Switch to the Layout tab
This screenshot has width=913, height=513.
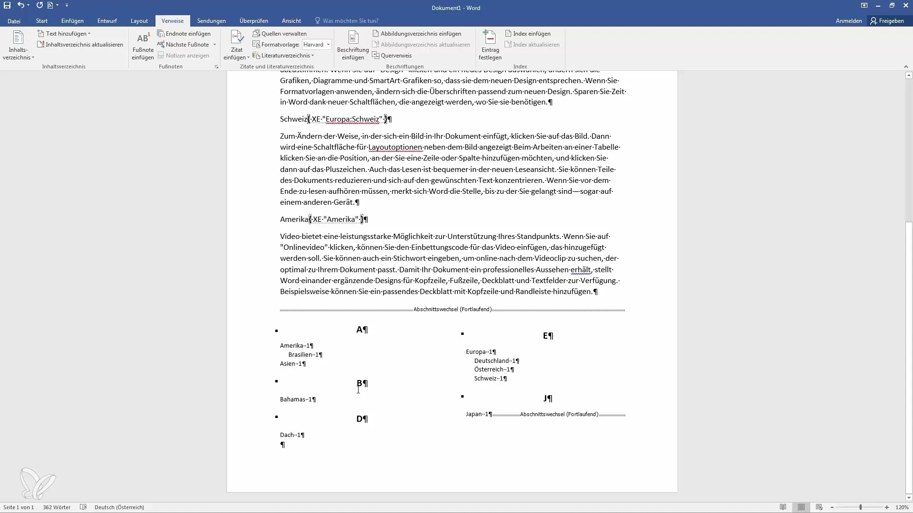click(139, 21)
